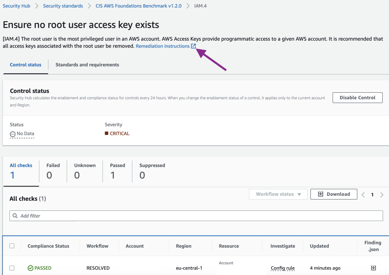
Task: Click the No Data status icon
Action: (13, 134)
